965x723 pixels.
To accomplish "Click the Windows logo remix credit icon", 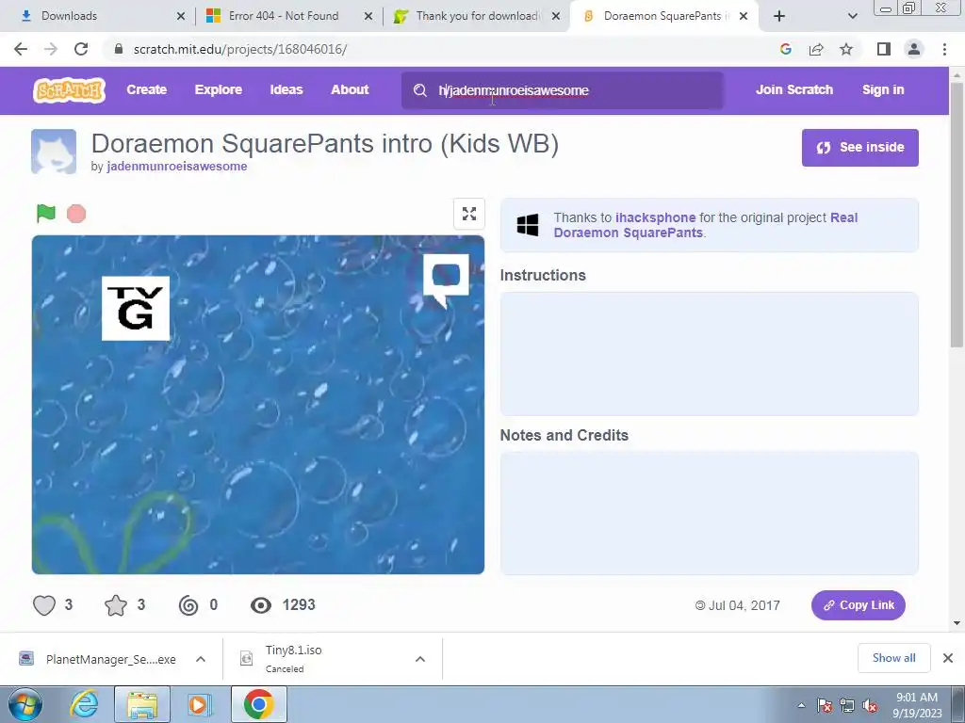I will pos(528,225).
